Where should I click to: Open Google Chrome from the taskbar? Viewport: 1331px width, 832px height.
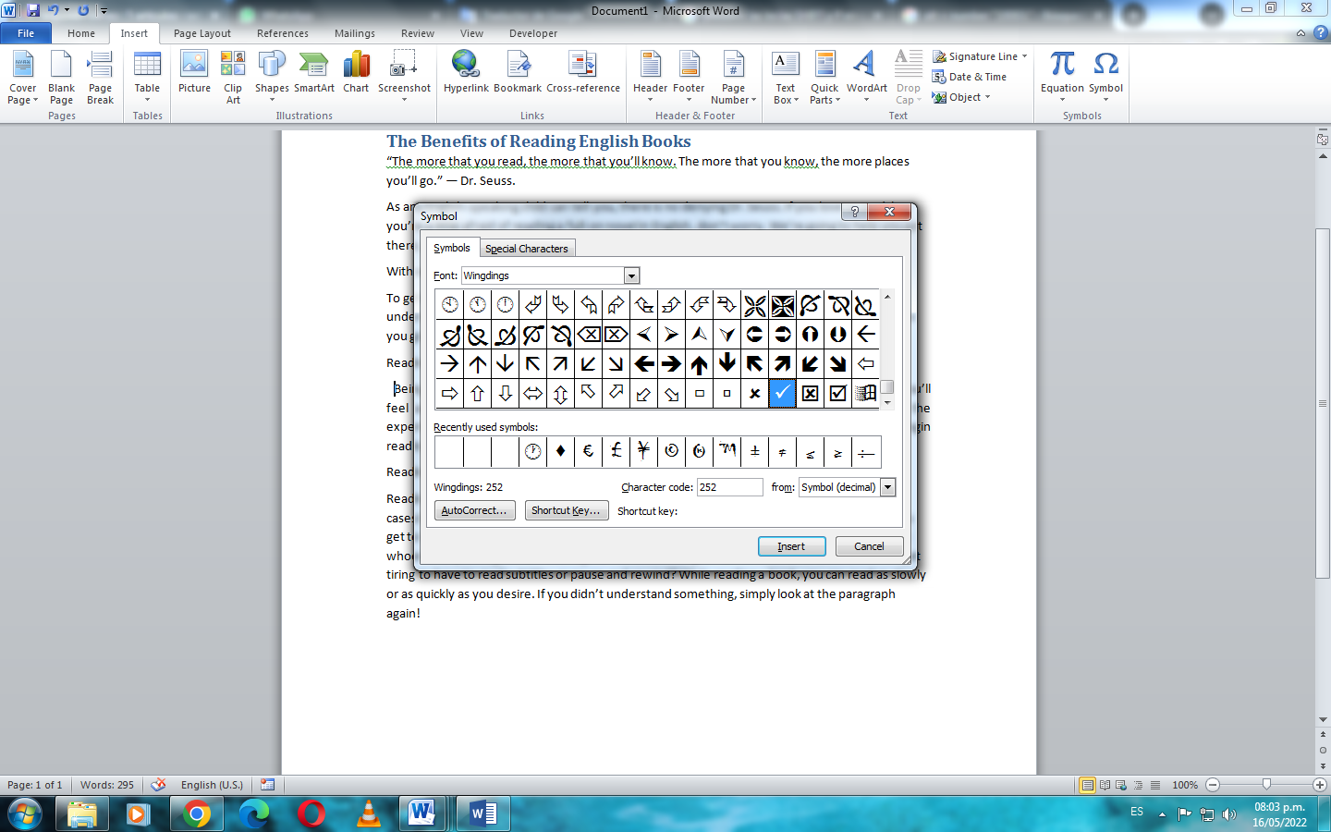tap(196, 814)
